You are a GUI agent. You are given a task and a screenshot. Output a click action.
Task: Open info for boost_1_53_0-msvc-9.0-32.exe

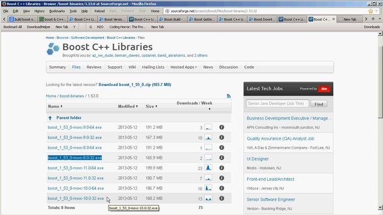pos(221,137)
